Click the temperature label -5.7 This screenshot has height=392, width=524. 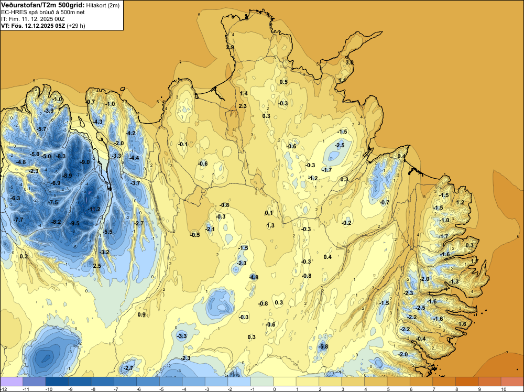pyautogui.click(x=42, y=129)
